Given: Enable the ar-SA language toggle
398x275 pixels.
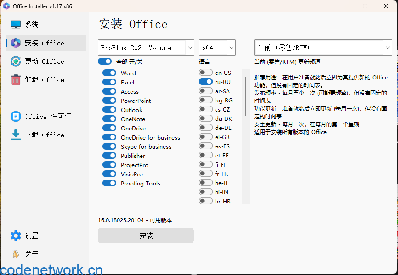Looking at the screenshot, I should 206,91.
